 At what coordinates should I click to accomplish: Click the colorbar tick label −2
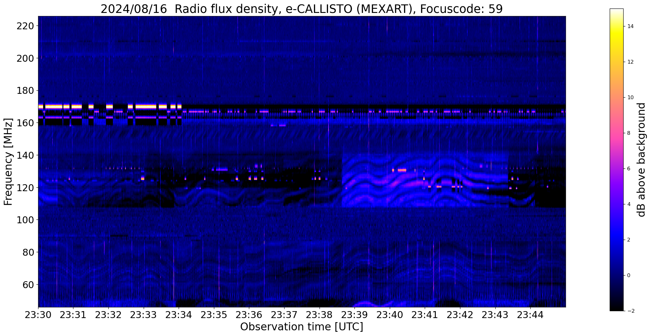coord(631,311)
